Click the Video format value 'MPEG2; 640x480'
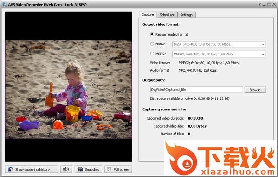 pos(208,63)
